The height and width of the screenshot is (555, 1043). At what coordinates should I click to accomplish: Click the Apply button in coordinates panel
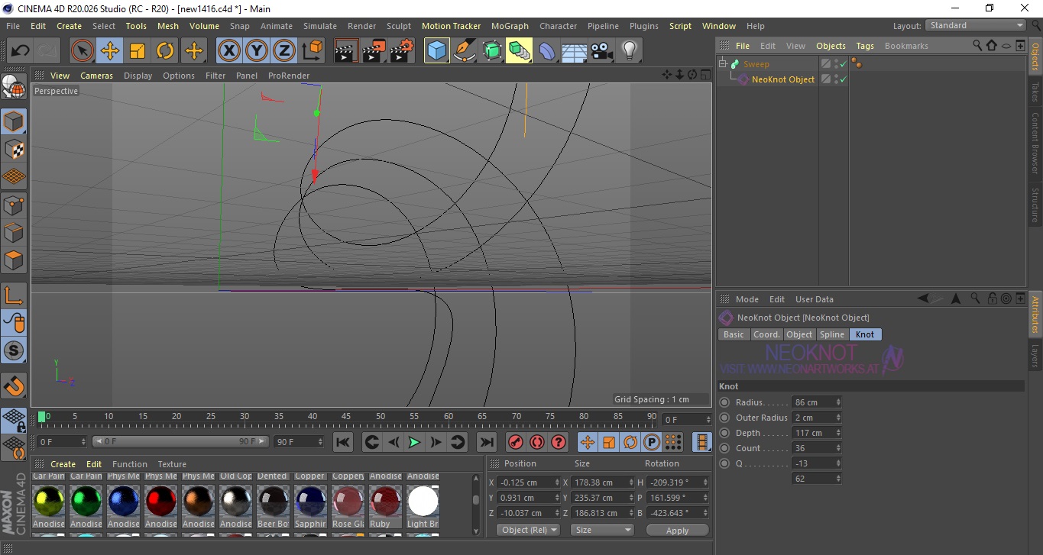pos(677,530)
